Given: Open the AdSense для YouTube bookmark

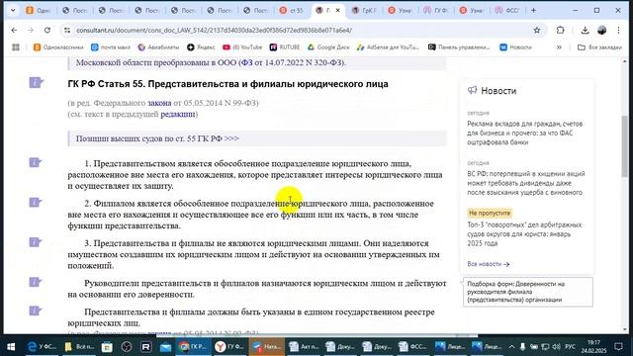Looking at the screenshot, I should (388, 47).
